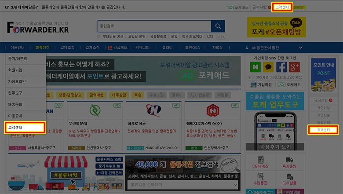
Task: Click the 우련통운 company logo
Action: [95, 110]
